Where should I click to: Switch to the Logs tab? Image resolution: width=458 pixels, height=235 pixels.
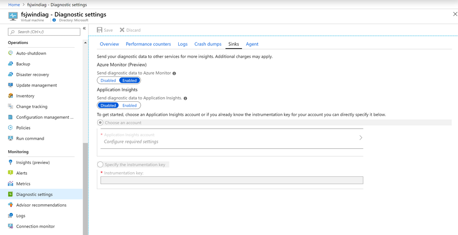[x=182, y=44]
